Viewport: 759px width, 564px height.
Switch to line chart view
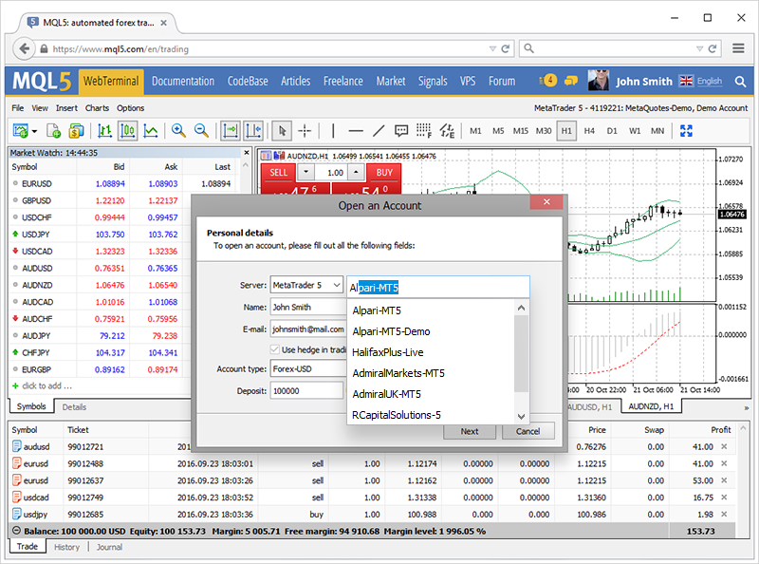tap(150, 132)
